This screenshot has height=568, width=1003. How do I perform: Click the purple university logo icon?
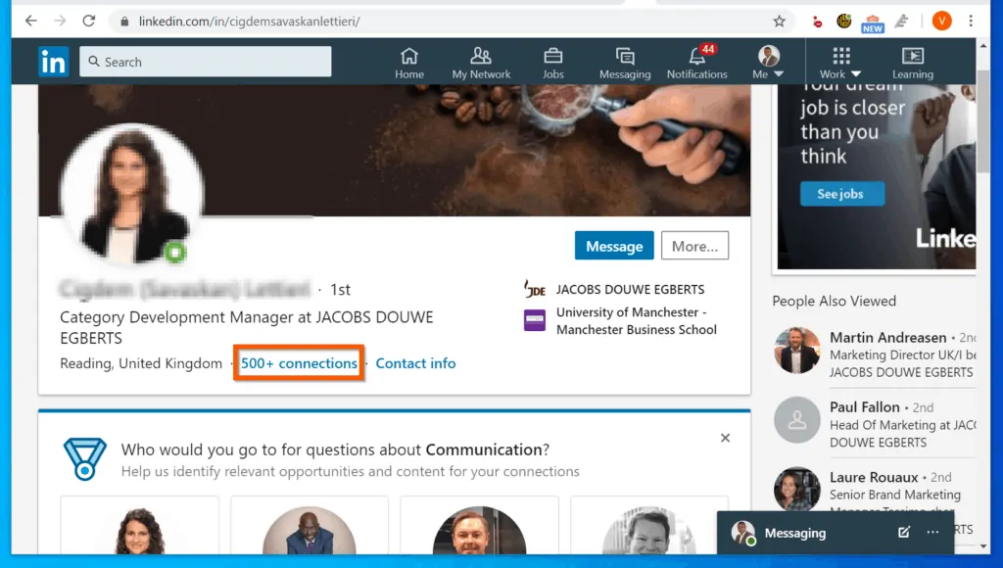535,320
